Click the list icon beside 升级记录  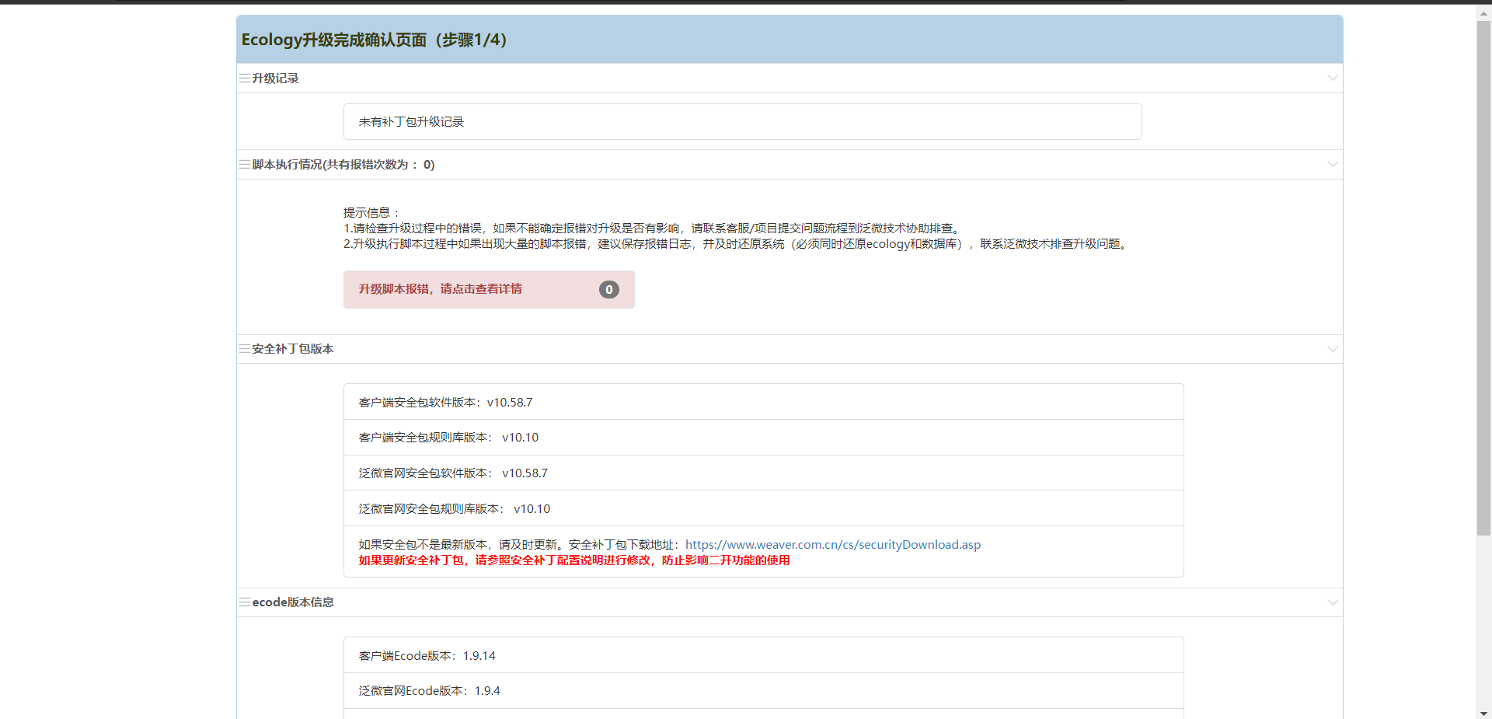(x=245, y=79)
